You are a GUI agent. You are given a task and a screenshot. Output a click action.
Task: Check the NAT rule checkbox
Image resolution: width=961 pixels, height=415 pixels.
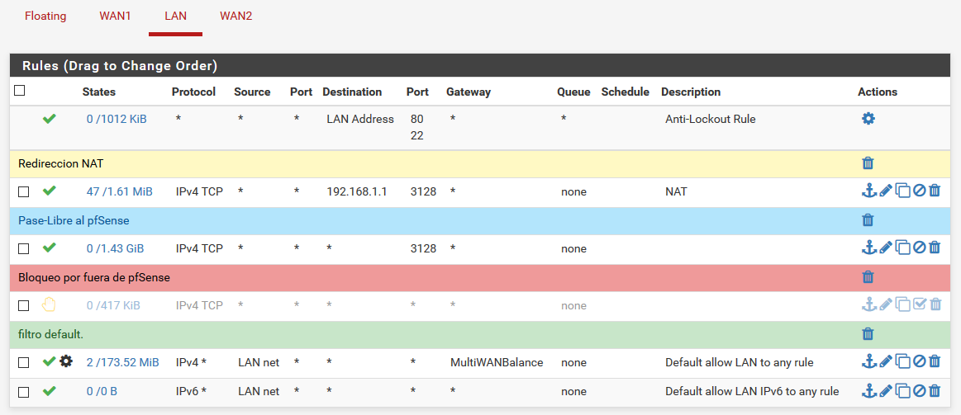(x=24, y=191)
